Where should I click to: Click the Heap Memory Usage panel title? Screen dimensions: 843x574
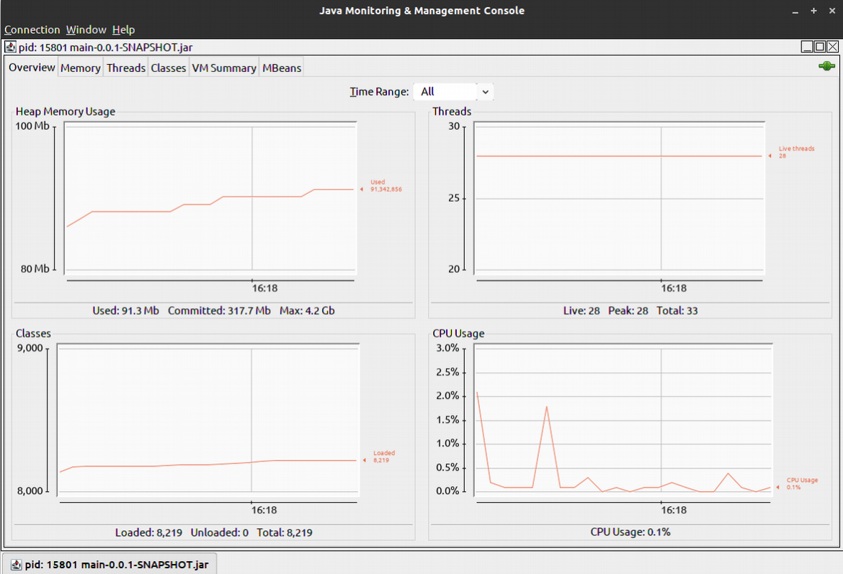[65, 111]
